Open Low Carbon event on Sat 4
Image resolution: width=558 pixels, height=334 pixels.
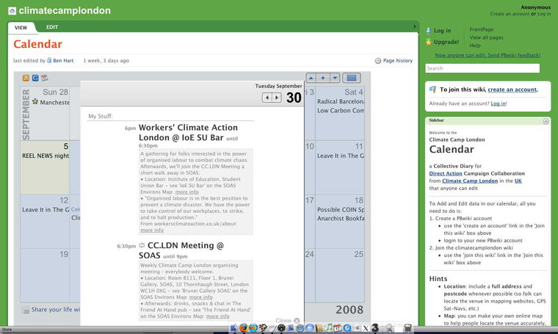tap(341, 111)
